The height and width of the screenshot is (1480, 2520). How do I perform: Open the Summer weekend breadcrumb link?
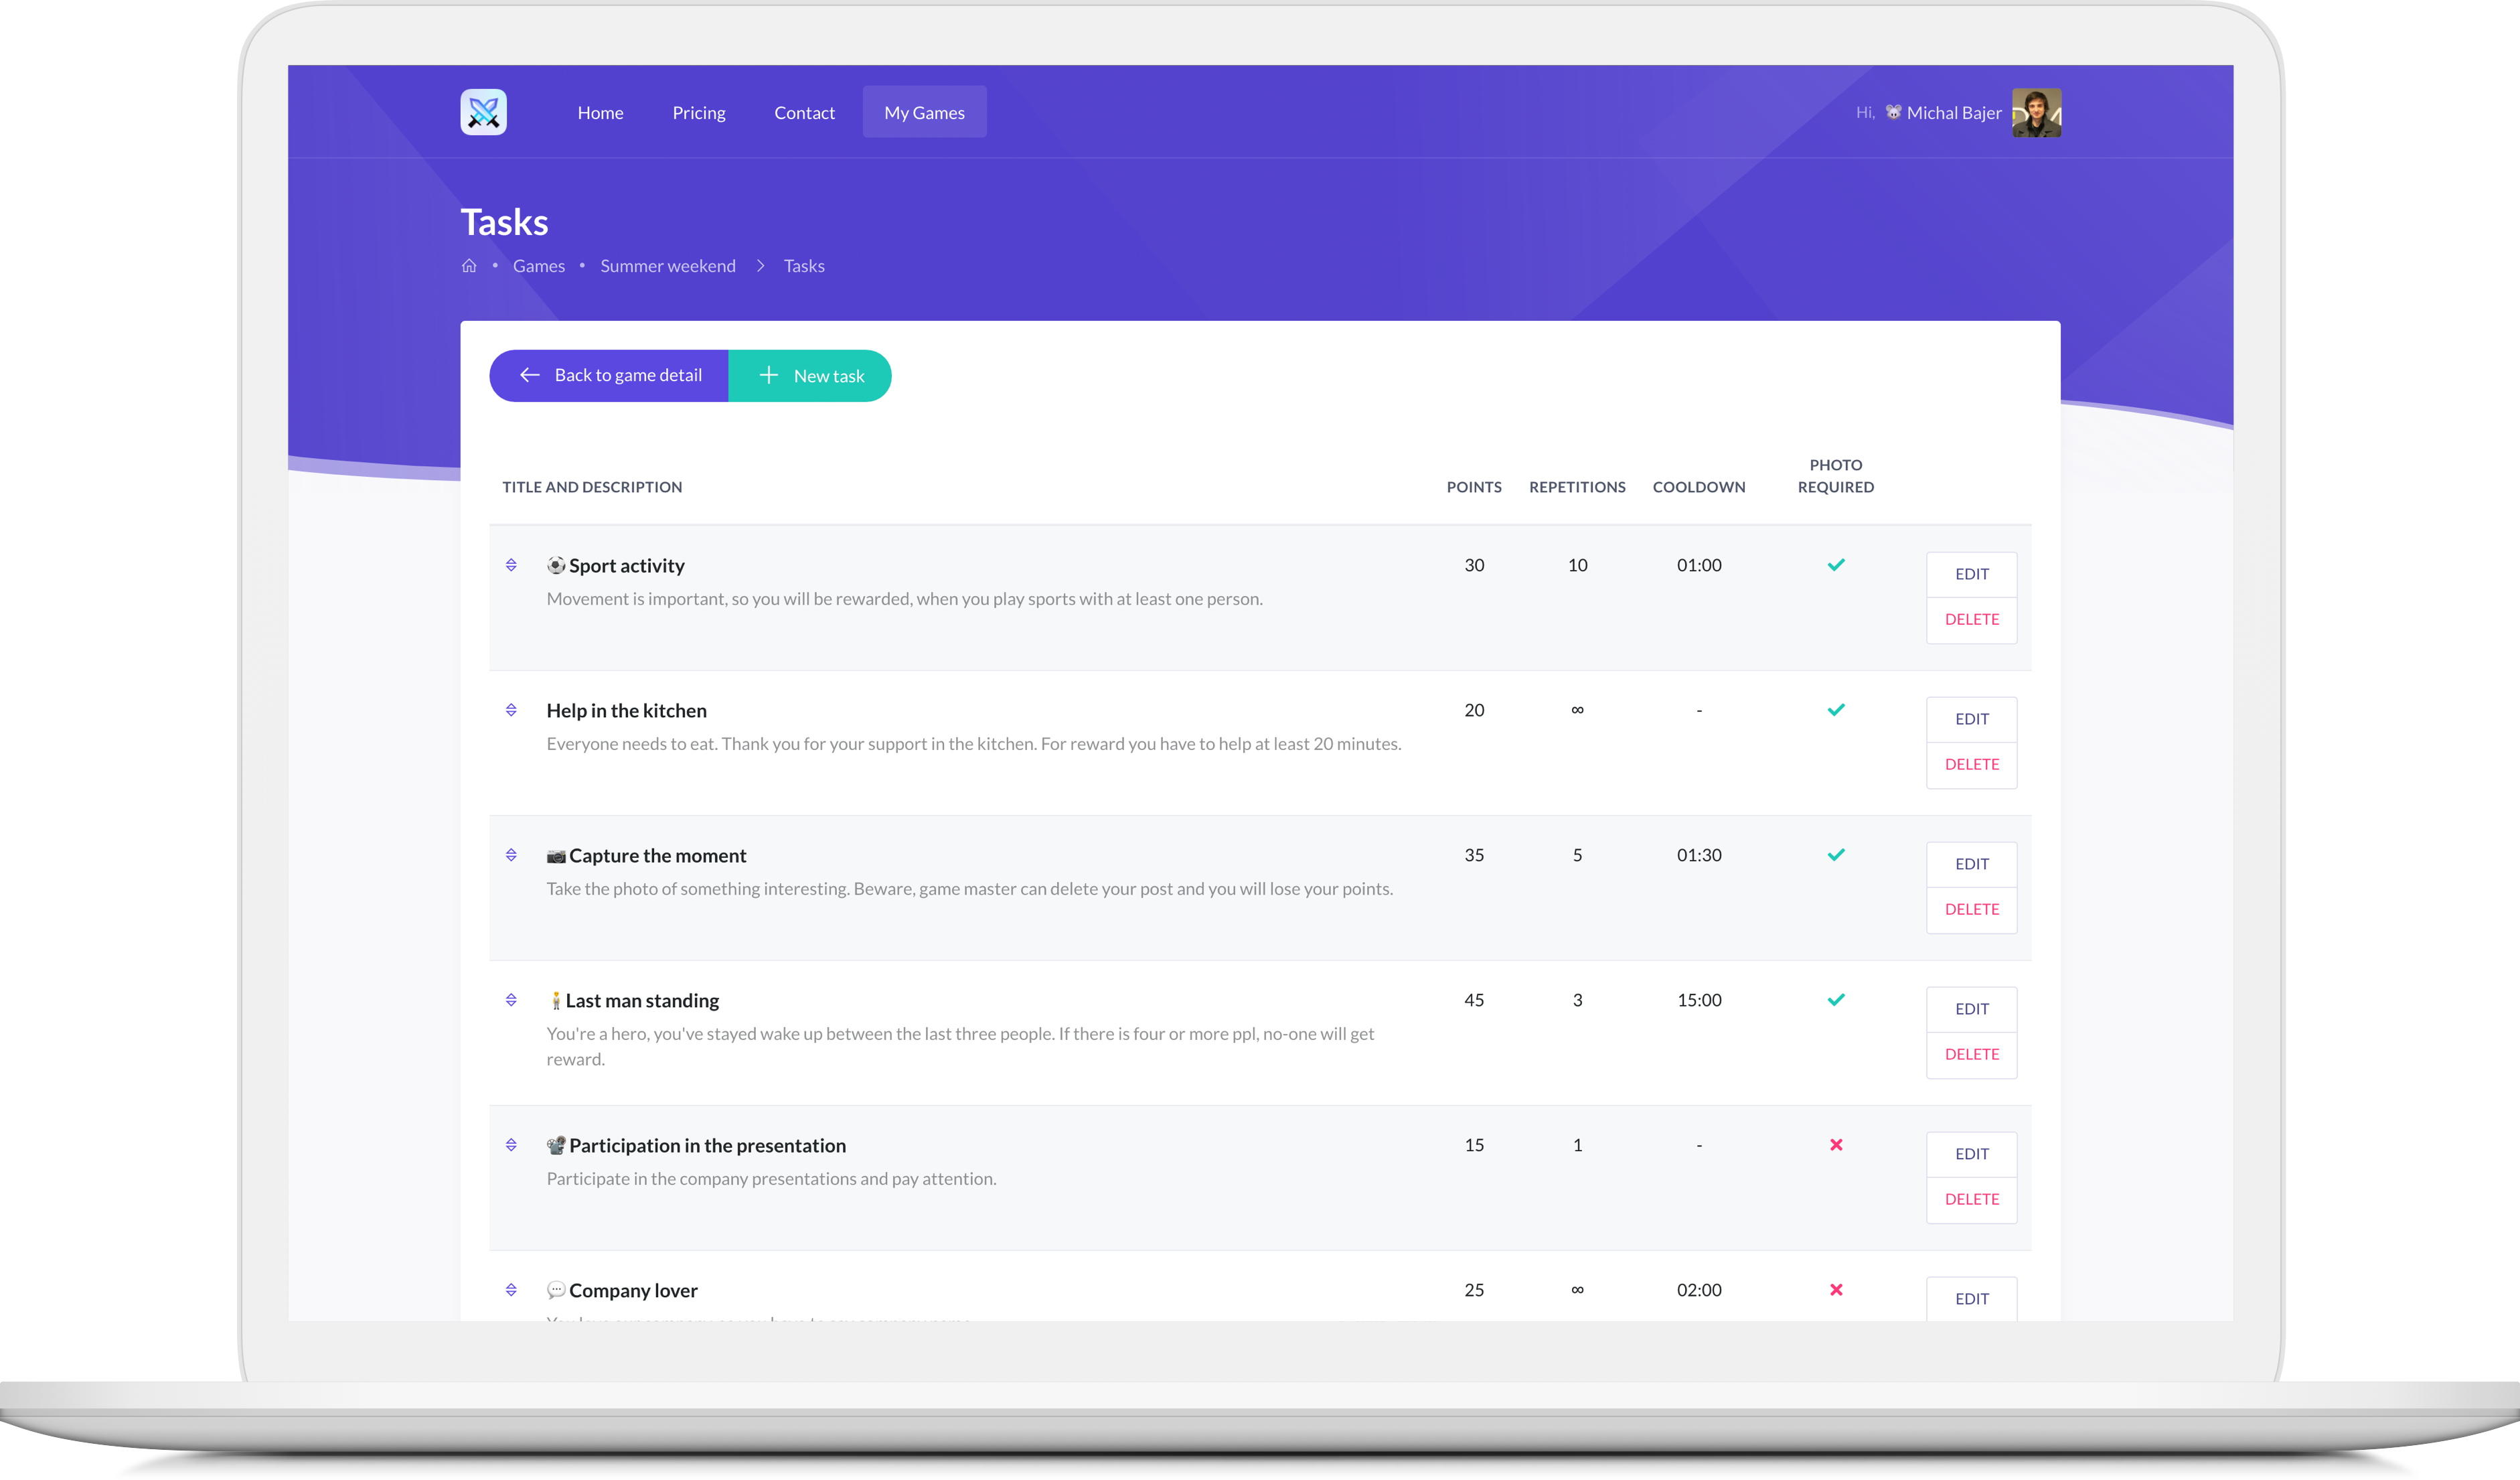tap(667, 265)
